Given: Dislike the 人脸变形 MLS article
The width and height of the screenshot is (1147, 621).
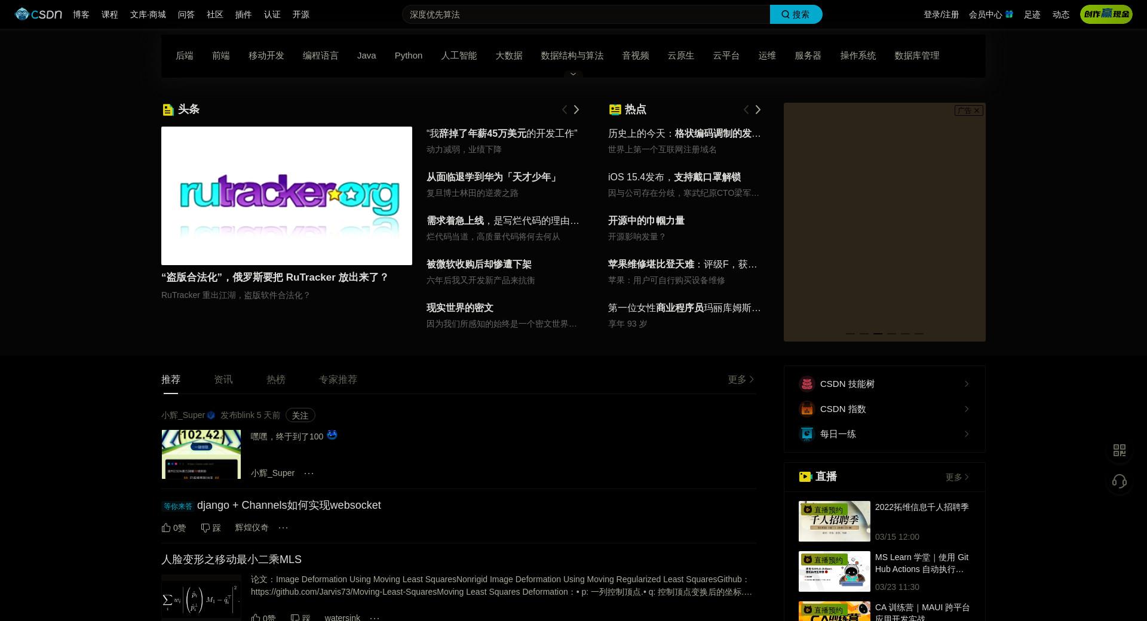Looking at the screenshot, I should click(x=300, y=617).
